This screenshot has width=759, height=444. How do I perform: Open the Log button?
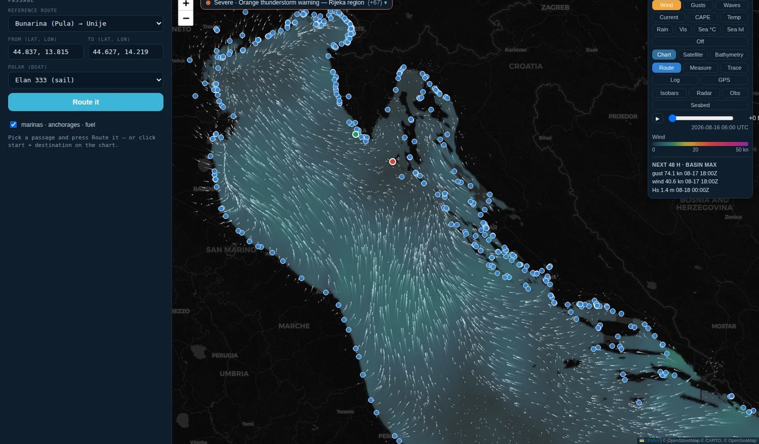(x=675, y=80)
